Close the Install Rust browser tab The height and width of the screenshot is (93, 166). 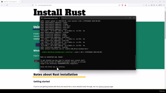coord(19,2)
